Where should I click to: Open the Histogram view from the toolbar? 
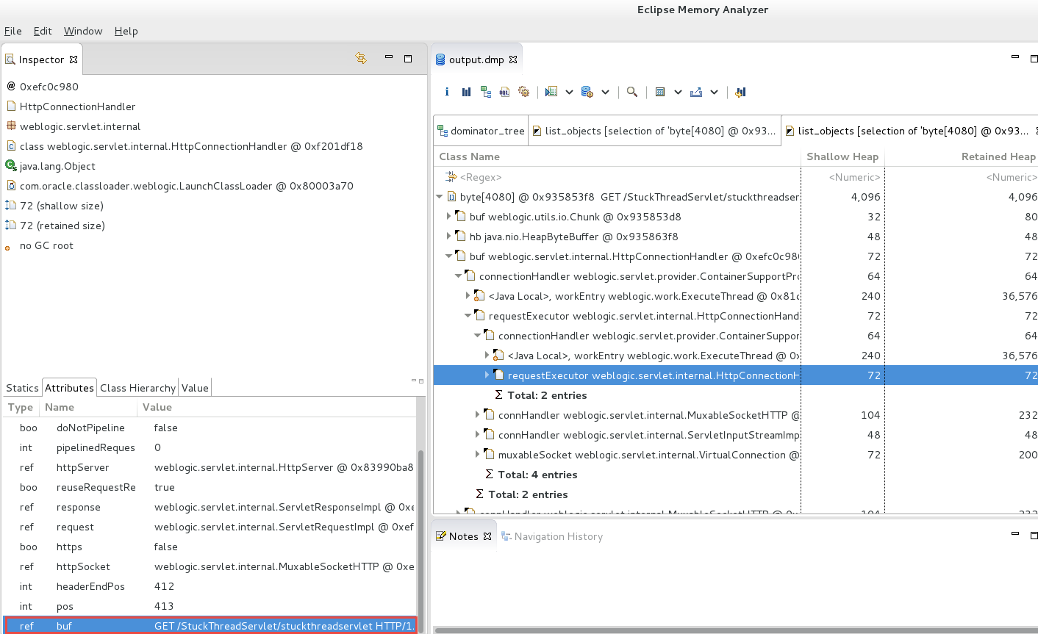coord(466,91)
